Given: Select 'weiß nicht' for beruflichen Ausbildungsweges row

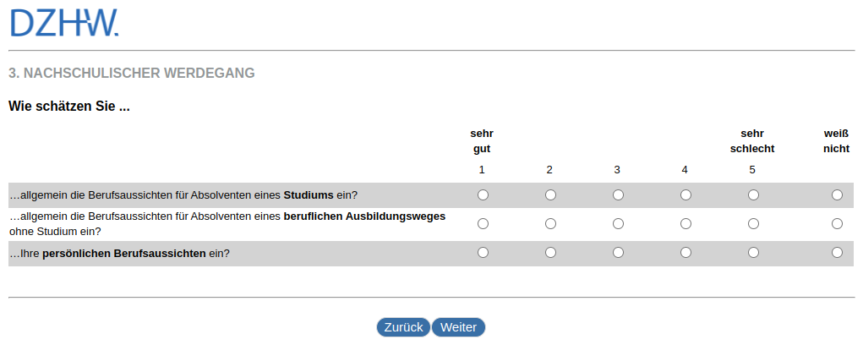Looking at the screenshot, I should point(837,224).
